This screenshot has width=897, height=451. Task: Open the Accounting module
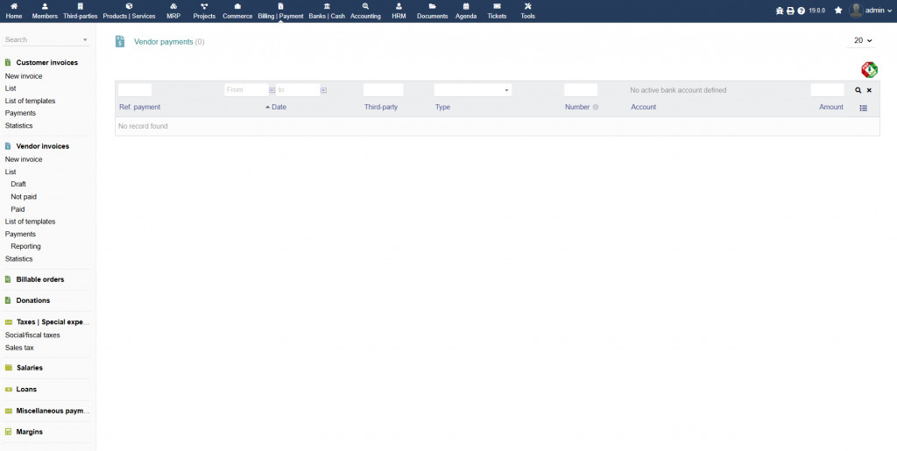click(365, 11)
